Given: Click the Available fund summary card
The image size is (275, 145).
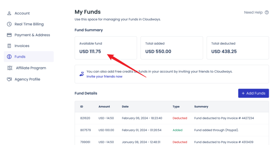Looking at the screenshot, I should pyautogui.click(x=106, y=48).
